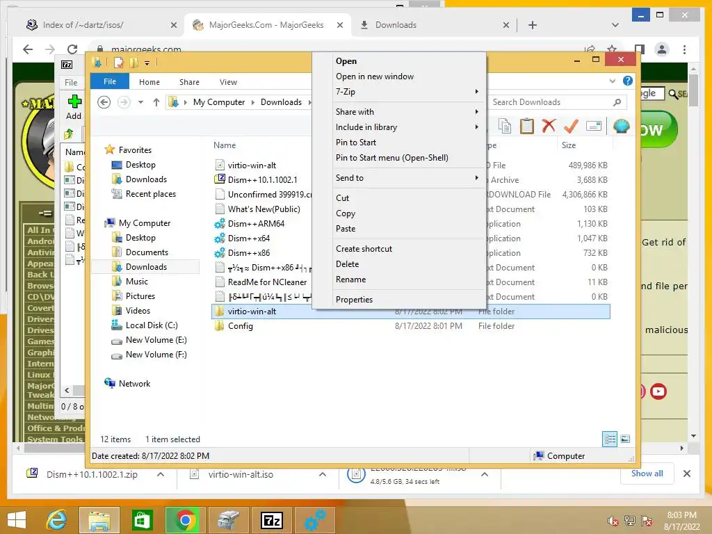The height and width of the screenshot is (534, 712).
Task: Select Copy from the context menu
Action: [345, 213]
